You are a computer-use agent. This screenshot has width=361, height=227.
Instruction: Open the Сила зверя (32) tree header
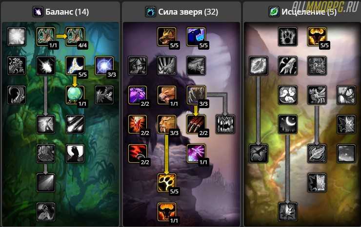point(181,12)
